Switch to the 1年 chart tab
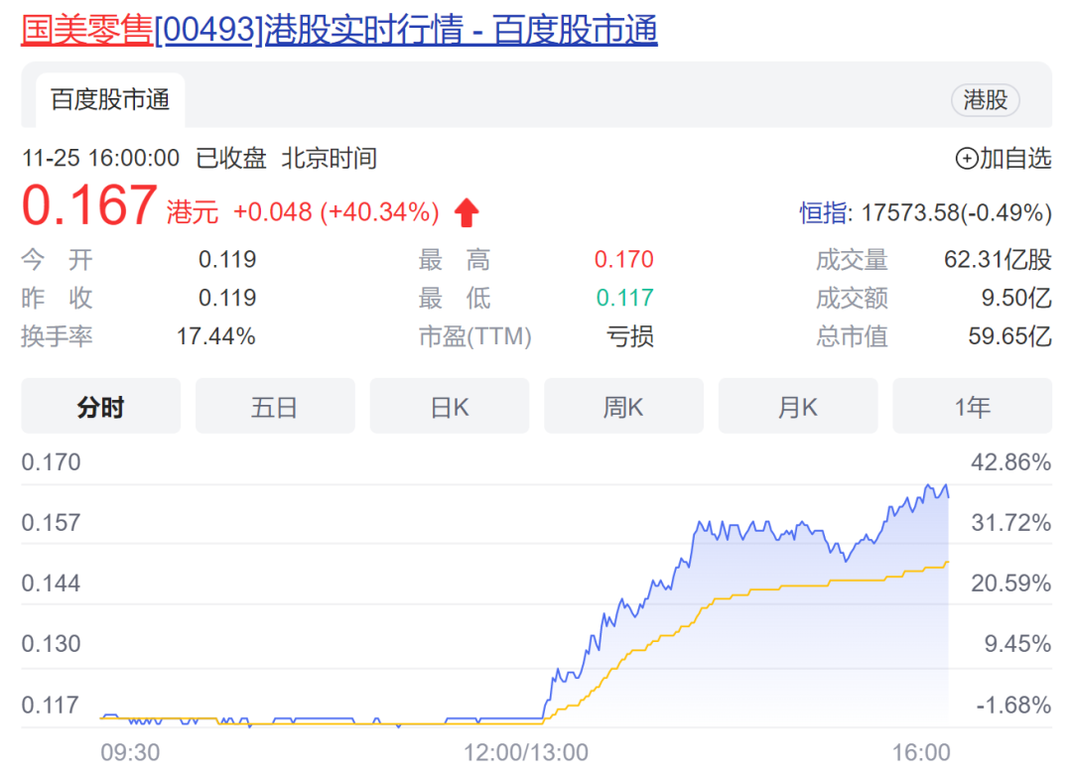Viewport: 1072px width, 777px height. (972, 407)
